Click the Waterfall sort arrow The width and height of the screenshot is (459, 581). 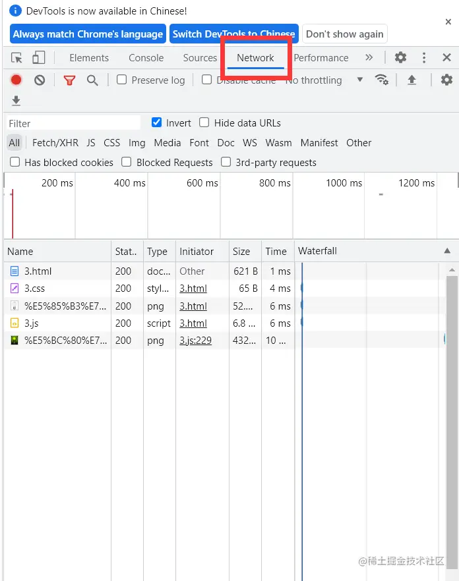pyautogui.click(x=447, y=251)
